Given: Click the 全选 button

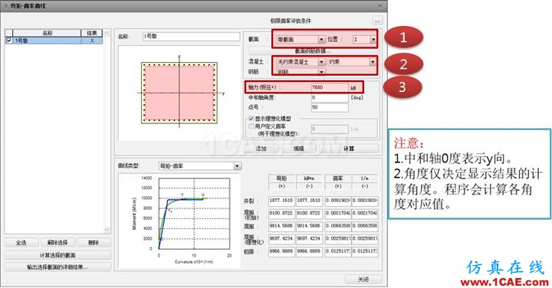Looking at the screenshot, I should point(21,242).
